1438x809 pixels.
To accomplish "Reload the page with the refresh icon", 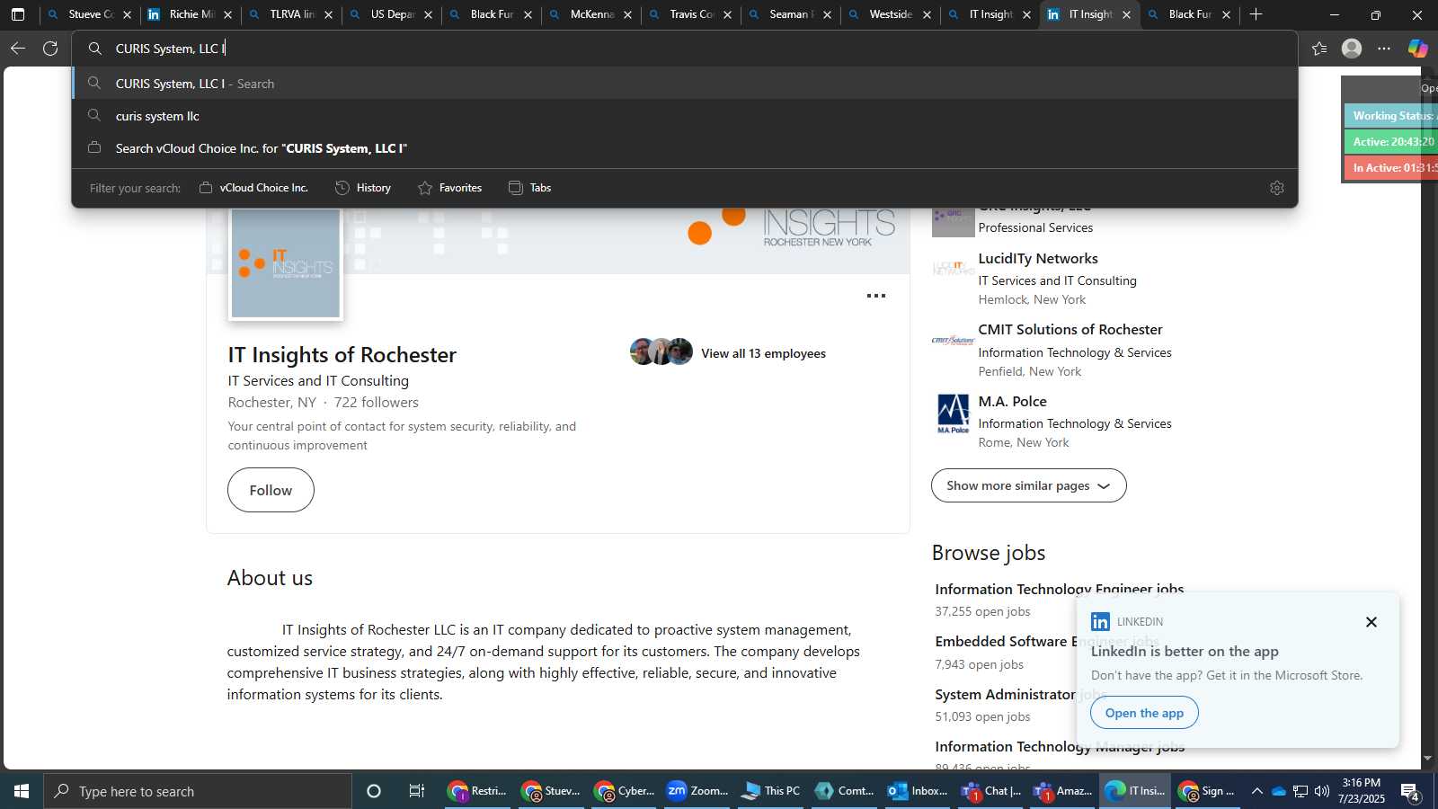I will 50,49.
